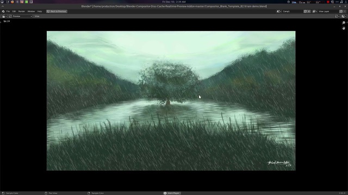This screenshot has width=348, height=195.
Task: Click the red record tray indicator
Action: click(328, 2)
